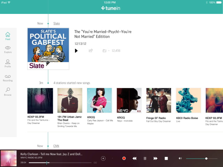This screenshot has width=223, height=167.
Task: Mute audio with the speaker icon
Action: 180,158
